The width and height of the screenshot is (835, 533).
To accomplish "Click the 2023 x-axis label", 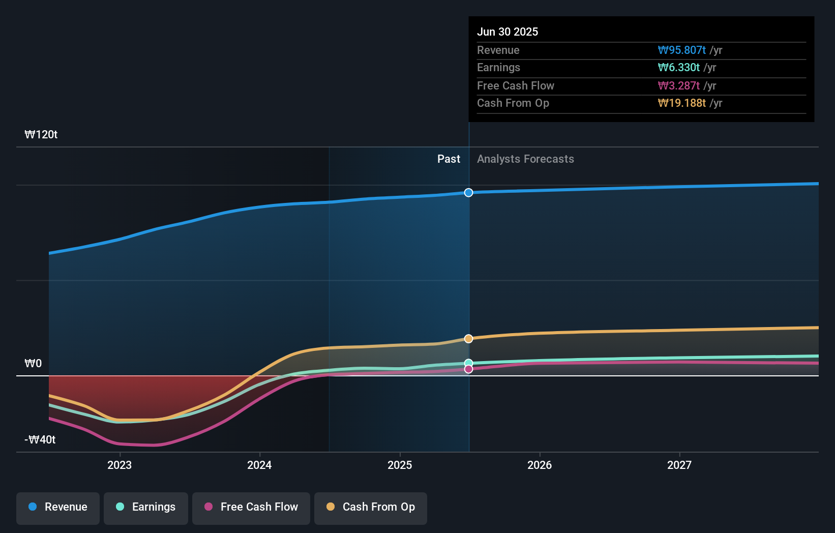I will 120,465.
